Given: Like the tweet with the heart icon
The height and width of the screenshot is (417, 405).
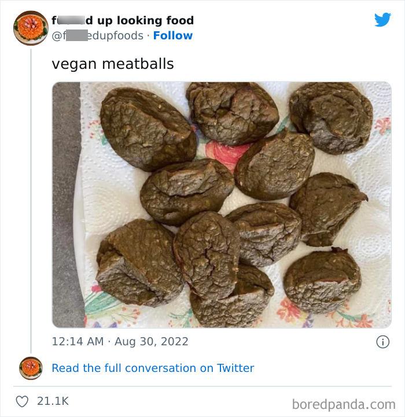Looking at the screenshot, I should click(21, 400).
